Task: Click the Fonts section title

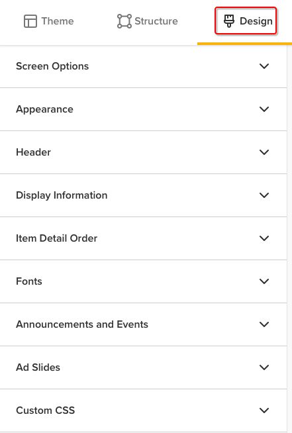Action: click(x=29, y=281)
